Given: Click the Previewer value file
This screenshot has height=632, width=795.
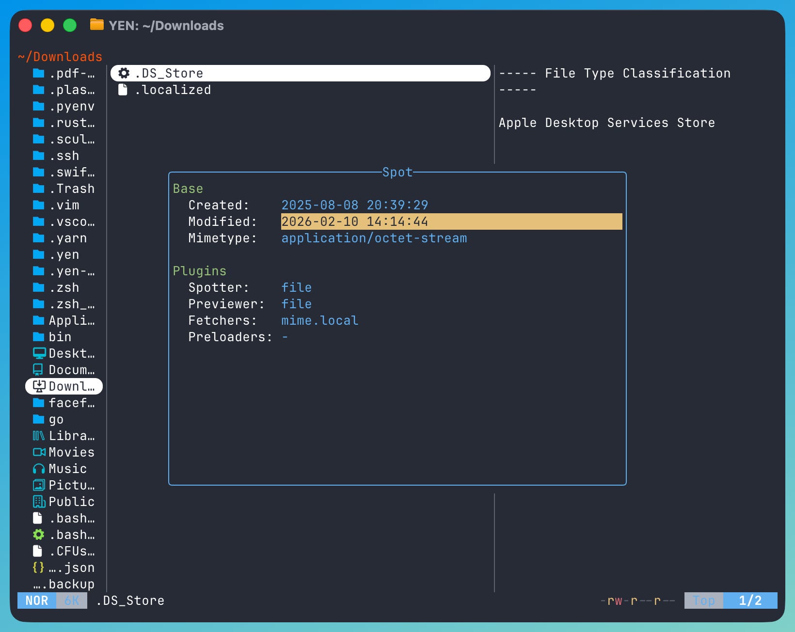Looking at the screenshot, I should pos(297,304).
